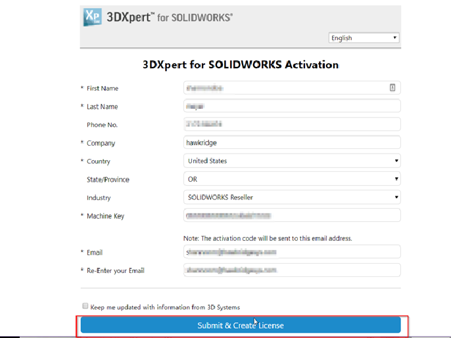Click the Submit & Create License button
451x338 pixels.
point(241,325)
